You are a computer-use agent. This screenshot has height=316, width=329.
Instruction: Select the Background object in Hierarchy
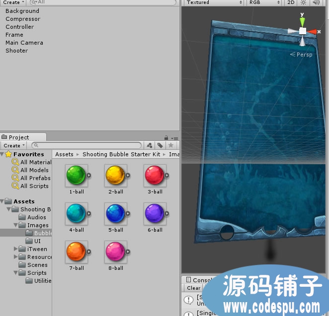22,11
